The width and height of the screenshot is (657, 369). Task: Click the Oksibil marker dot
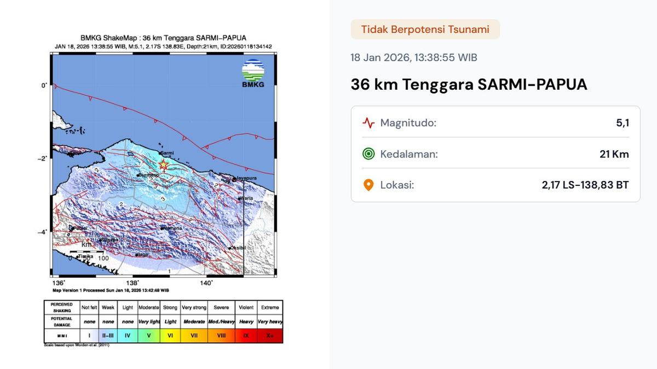(x=230, y=248)
